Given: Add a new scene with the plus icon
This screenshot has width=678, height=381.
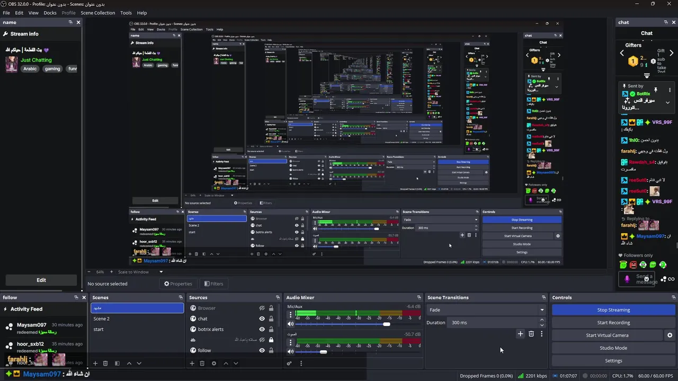Looking at the screenshot, I should tap(95, 364).
